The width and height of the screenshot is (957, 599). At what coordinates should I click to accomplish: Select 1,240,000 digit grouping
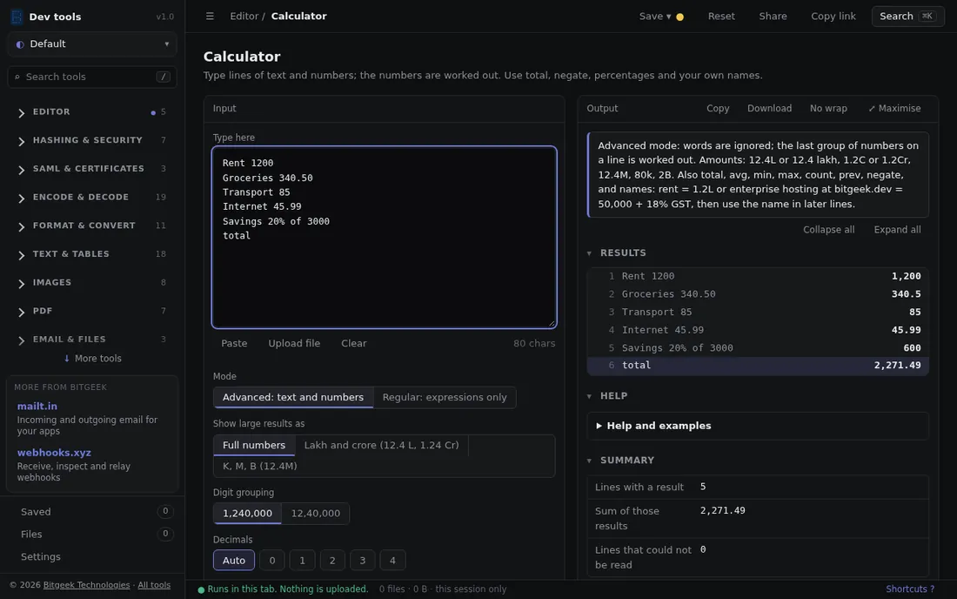pyautogui.click(x=247, y=514)
